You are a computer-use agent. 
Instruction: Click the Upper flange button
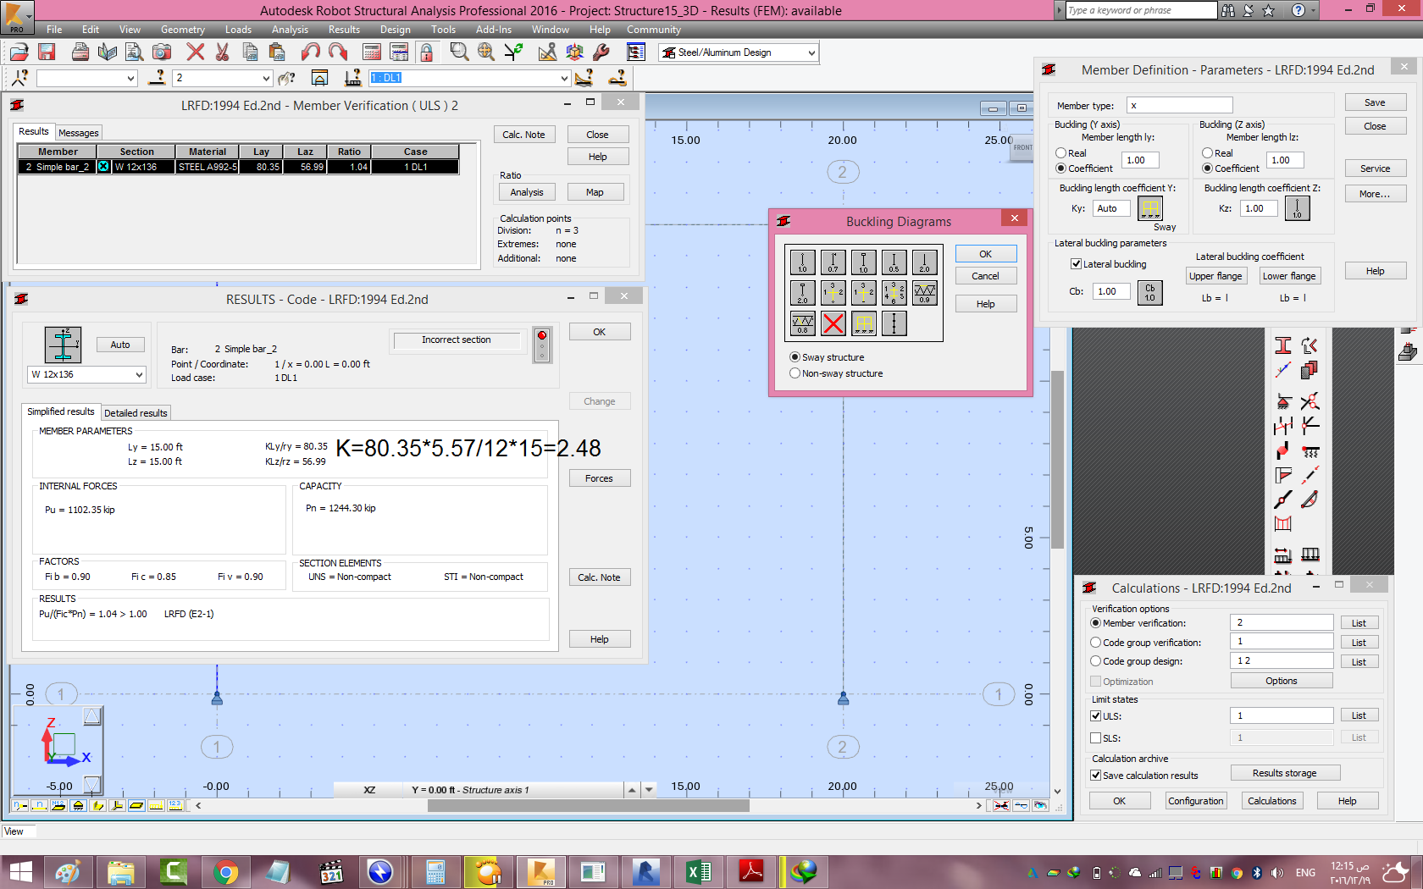click(1215, 276)
